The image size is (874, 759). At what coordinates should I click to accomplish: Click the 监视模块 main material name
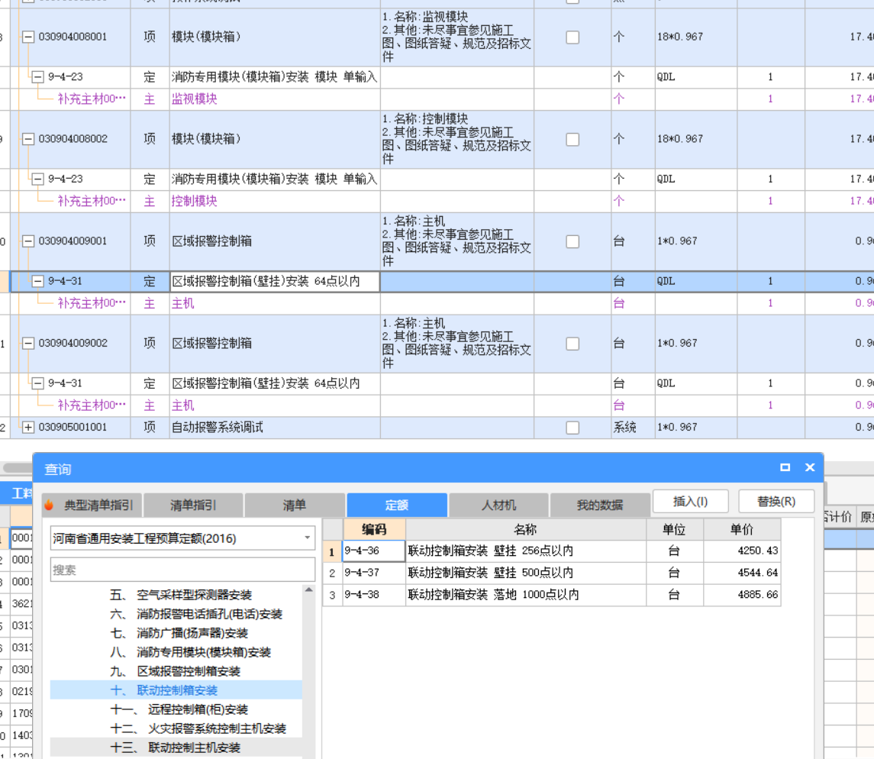pyautogui.click(x=194, y=99)
